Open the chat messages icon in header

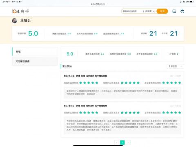click(x=174, y=11)
